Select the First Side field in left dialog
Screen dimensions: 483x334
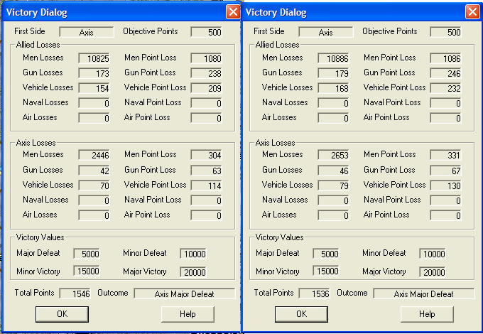click(x=87, y=32)
